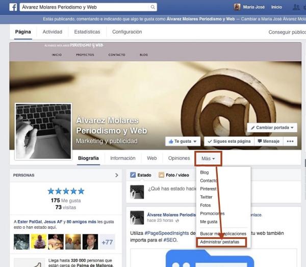Select the Opiniones tab
306x267 pixels.
point(179,158)
